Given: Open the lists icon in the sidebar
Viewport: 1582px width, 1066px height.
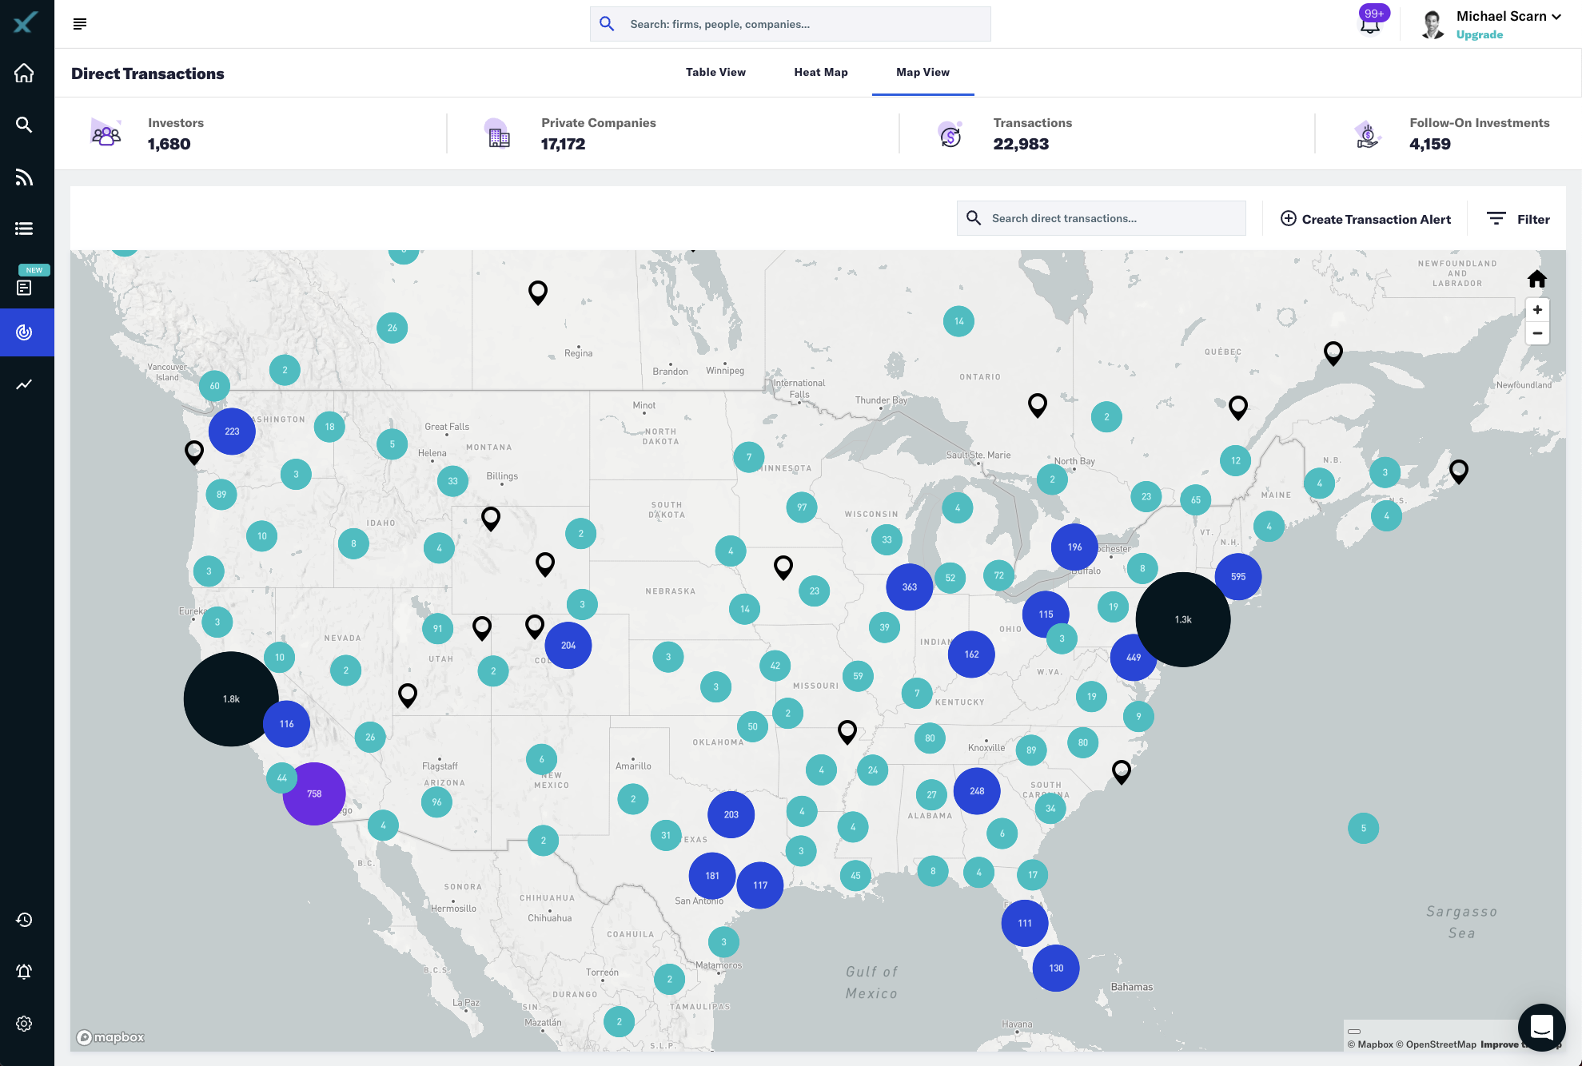Looking at the screenshot, I should pos(24,229).
